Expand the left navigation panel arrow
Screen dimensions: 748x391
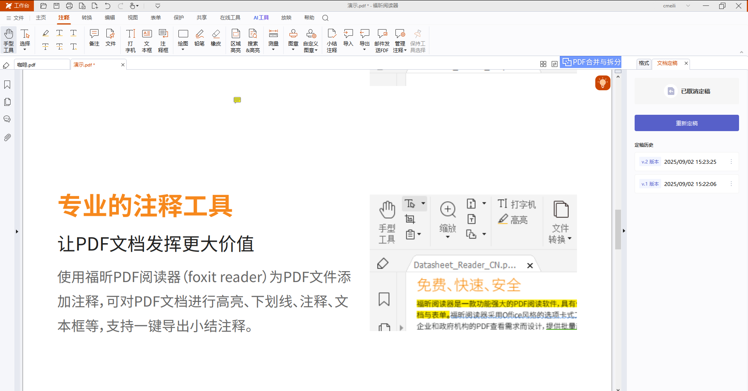17,231
